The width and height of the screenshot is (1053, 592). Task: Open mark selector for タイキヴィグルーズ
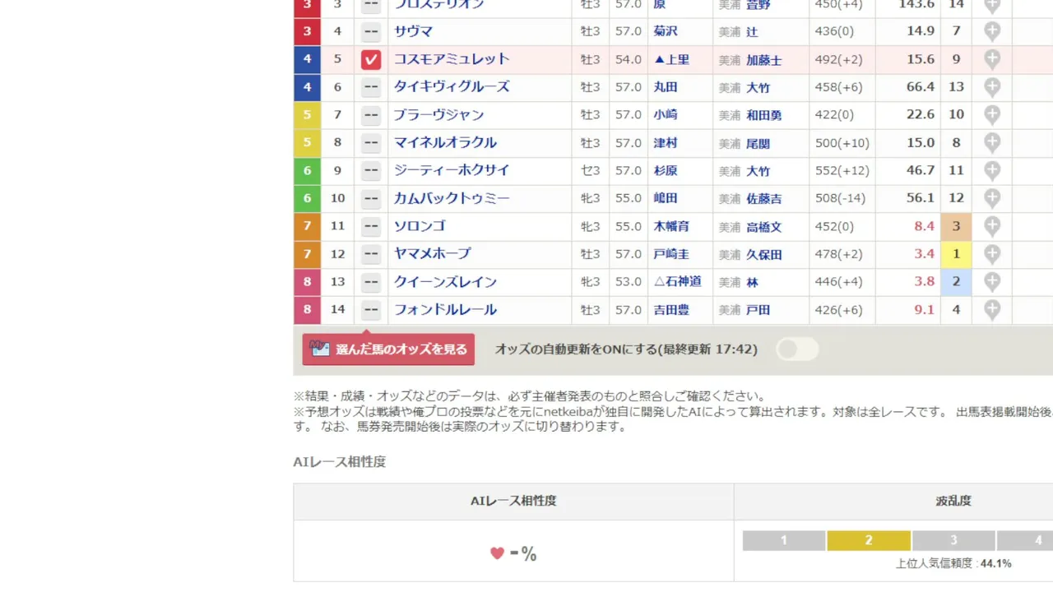(x=371, y=87)
